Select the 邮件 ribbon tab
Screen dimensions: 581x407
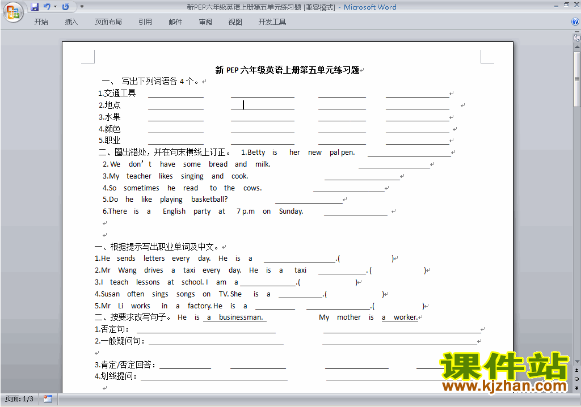click(175, 22)
